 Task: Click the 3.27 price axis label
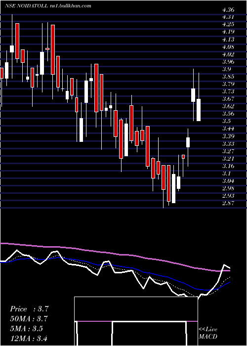(228, 151)
